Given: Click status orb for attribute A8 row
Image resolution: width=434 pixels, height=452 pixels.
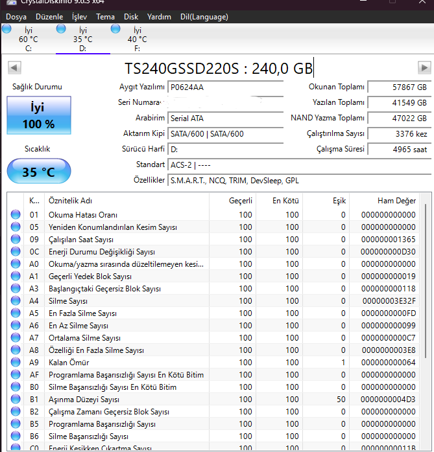Looking at the screenshot, I should click(16, 350).
